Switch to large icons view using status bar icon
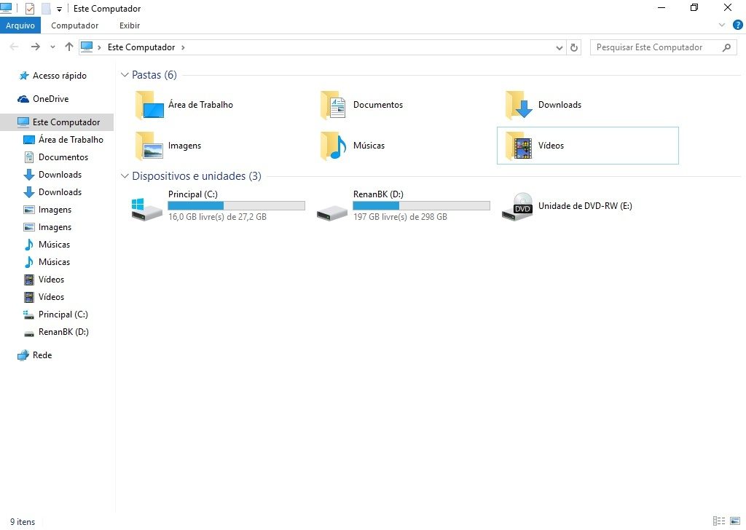746x530 pixels. pos(735,521)
